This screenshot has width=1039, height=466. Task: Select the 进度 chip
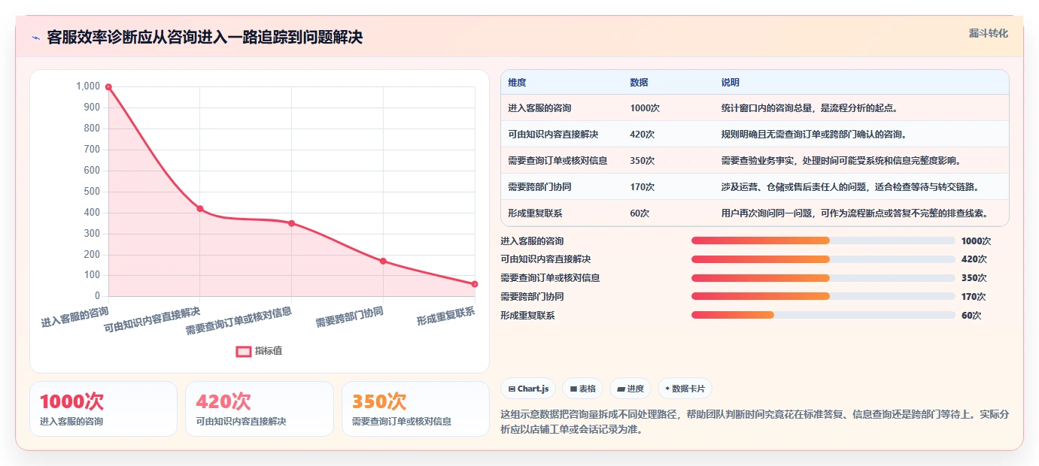(630, 389)
